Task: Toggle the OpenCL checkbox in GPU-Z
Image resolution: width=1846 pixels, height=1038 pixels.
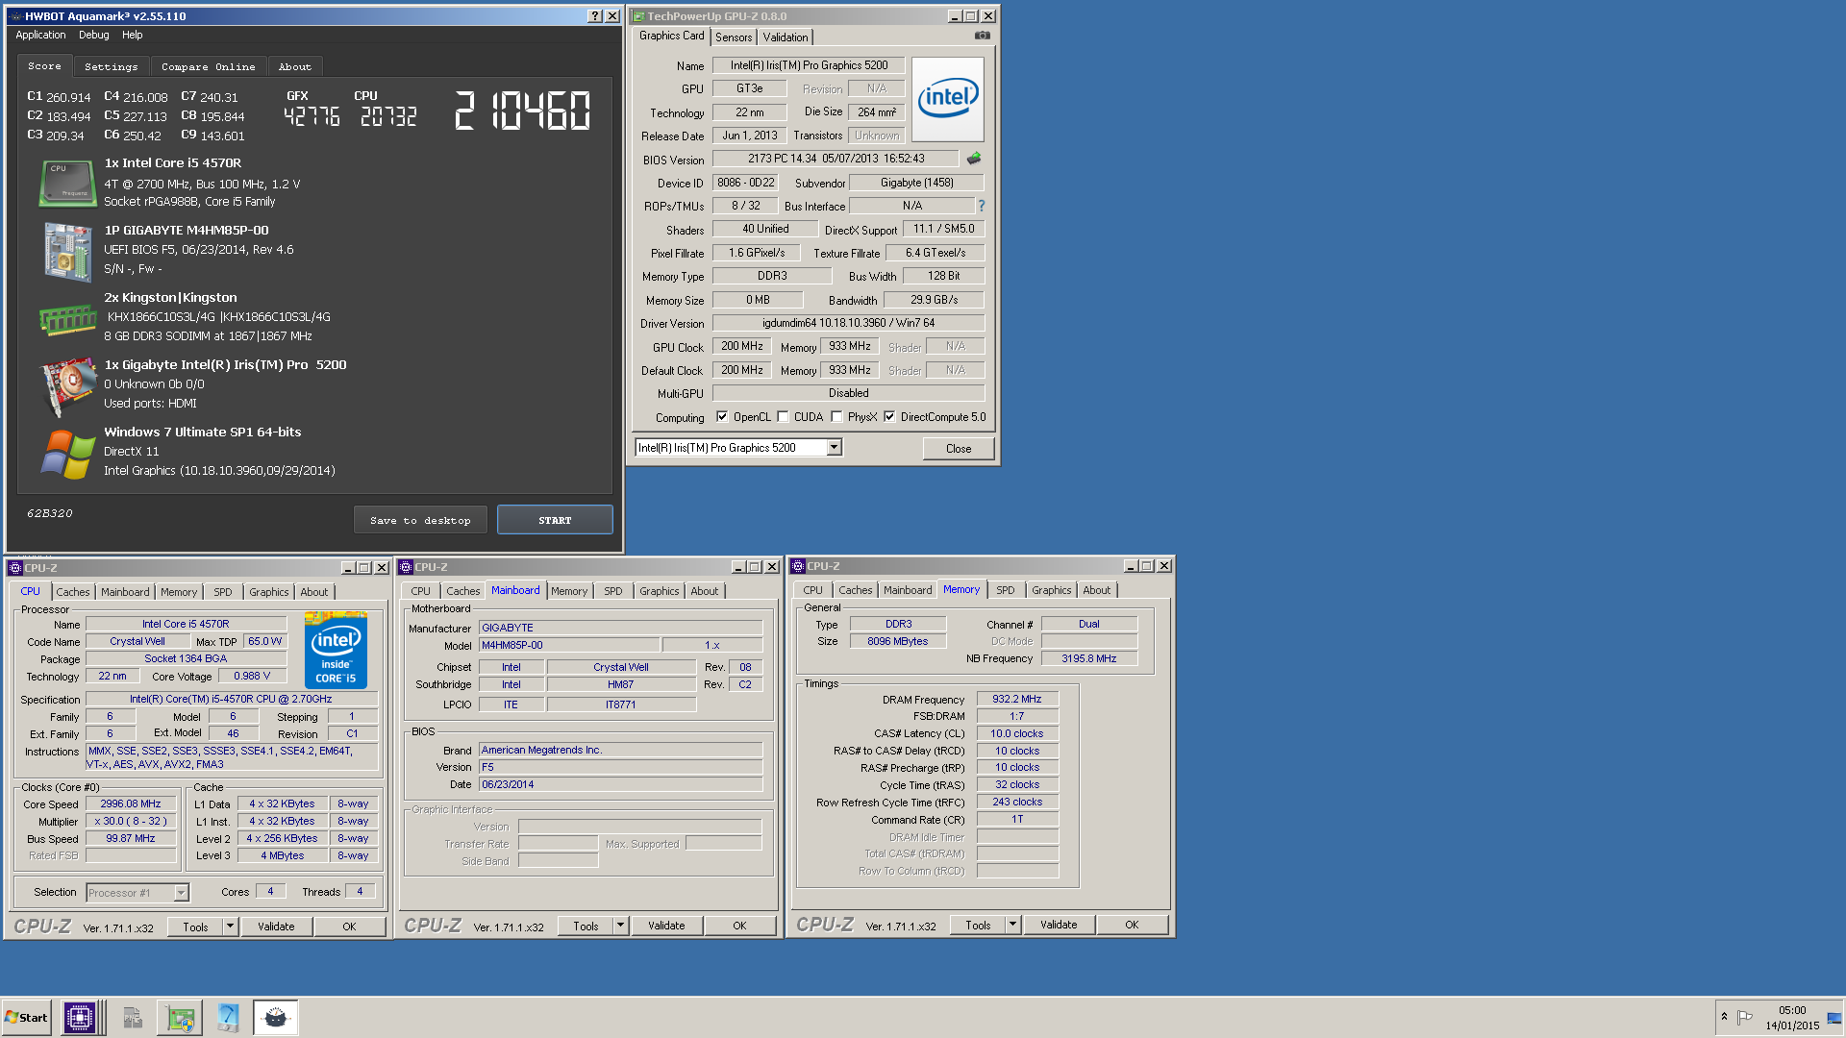Action: 722,417
